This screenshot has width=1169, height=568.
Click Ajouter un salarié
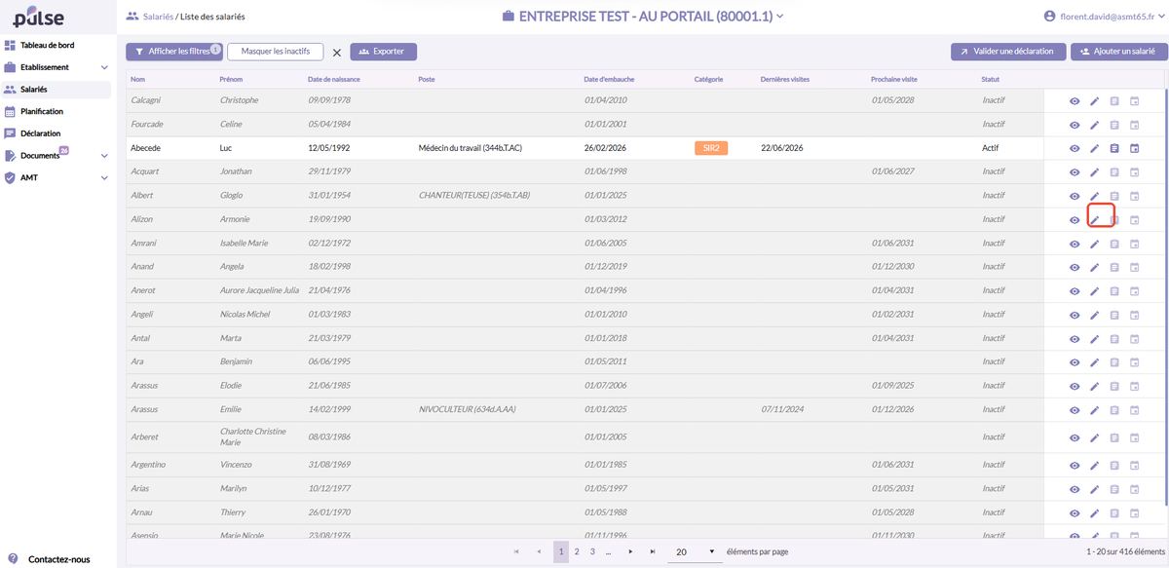[1118, 52]
